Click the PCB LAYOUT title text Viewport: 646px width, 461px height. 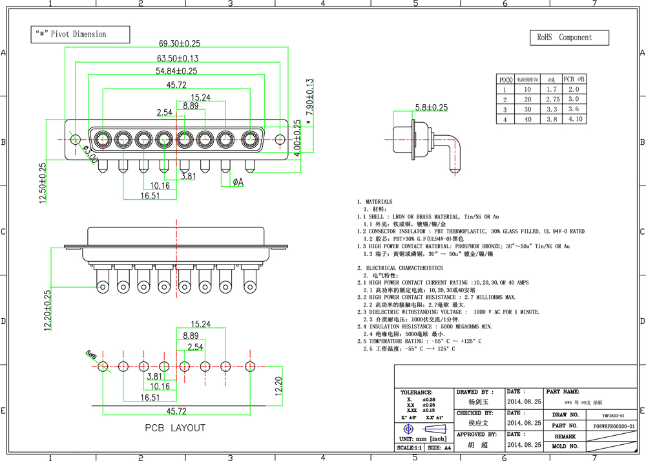(174, 428)
